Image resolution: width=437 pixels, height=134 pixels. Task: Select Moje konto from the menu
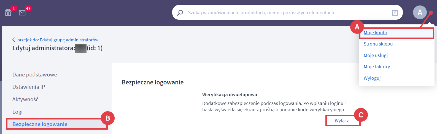click(375, 33)
